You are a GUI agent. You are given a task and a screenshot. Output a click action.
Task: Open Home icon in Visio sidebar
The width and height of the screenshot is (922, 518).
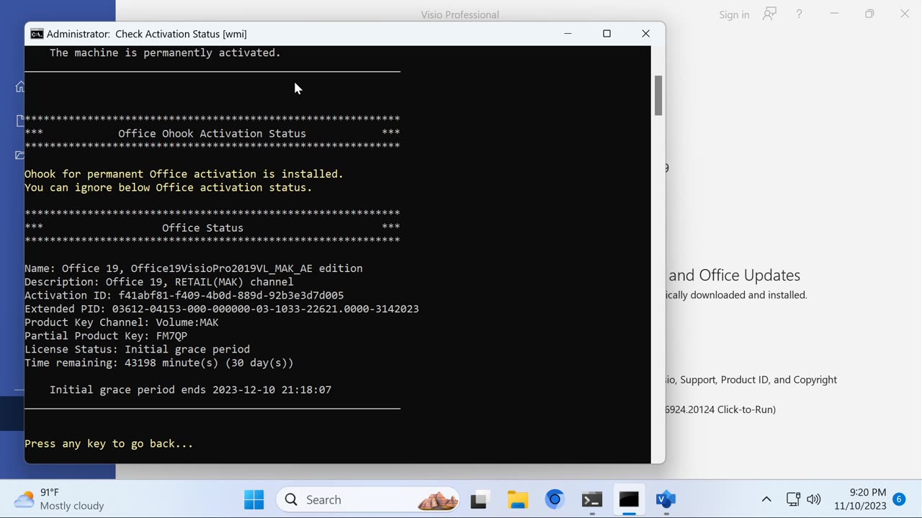point(19,87)
